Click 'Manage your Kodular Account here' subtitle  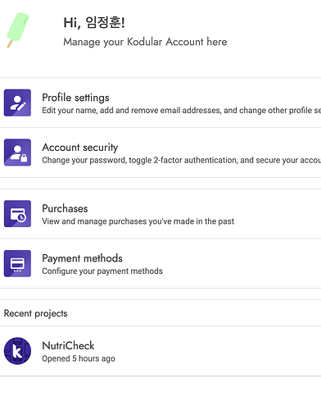coord(145,42)
